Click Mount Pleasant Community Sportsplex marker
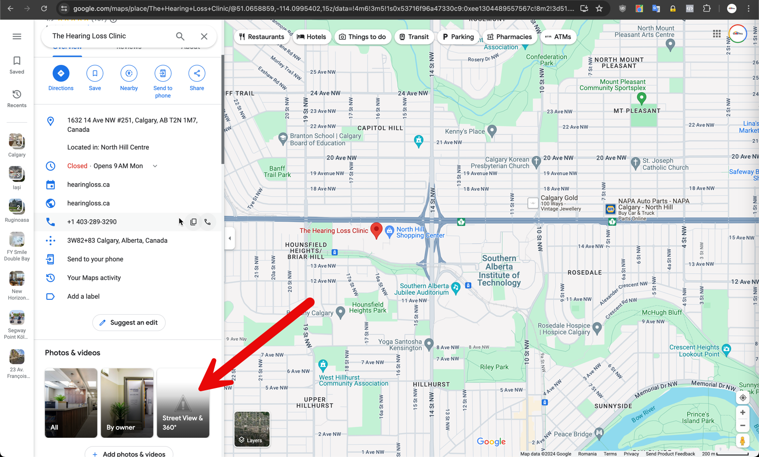This screenshot has height=457, width=759. click(642, 98)
